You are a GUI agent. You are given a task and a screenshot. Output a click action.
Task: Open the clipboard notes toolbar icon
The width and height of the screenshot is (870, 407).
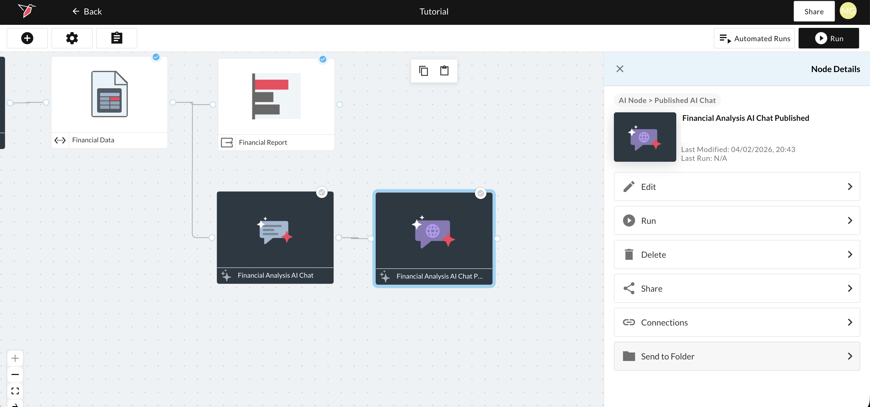[117, 38]
